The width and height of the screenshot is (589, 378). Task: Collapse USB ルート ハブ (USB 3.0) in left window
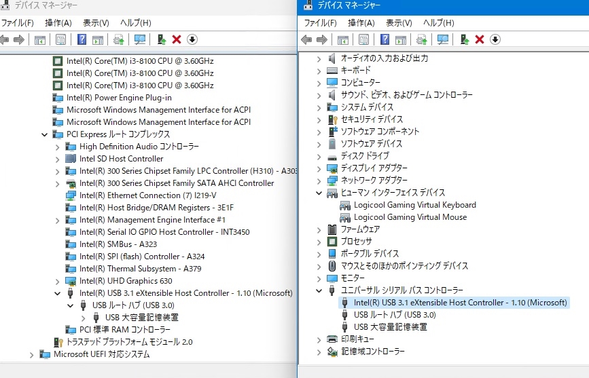(x=70, y=305)
